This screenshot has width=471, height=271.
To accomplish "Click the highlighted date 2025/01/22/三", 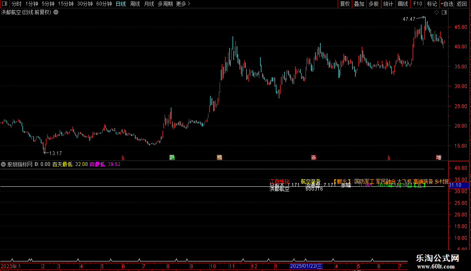I will [x=306, y=266].
